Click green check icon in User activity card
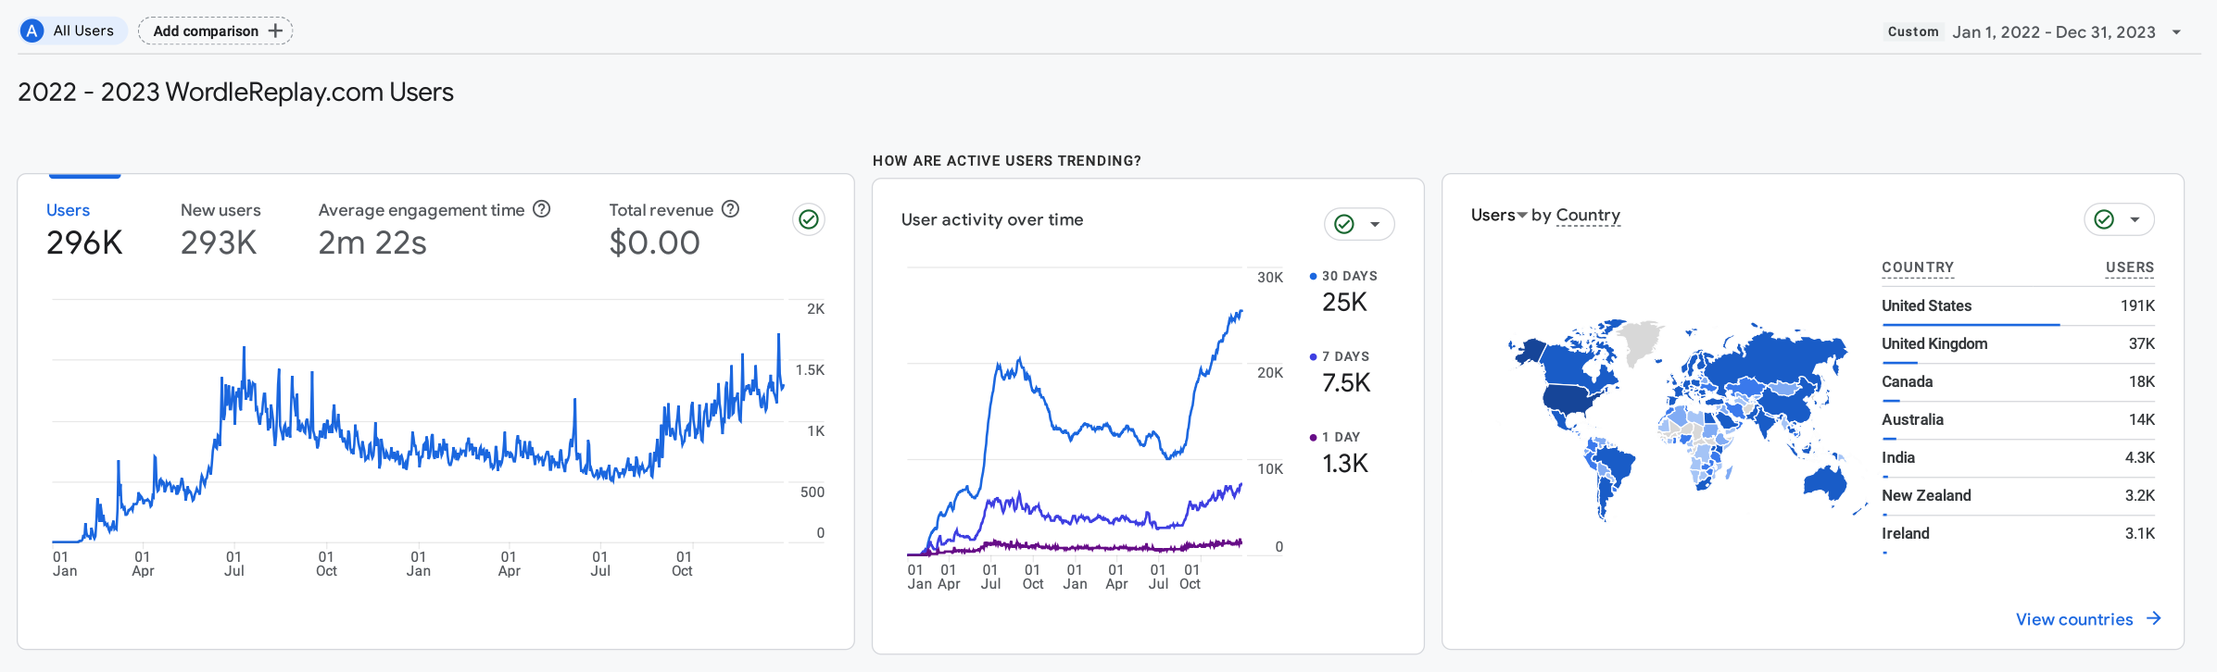 click(x=1344, y=224)
